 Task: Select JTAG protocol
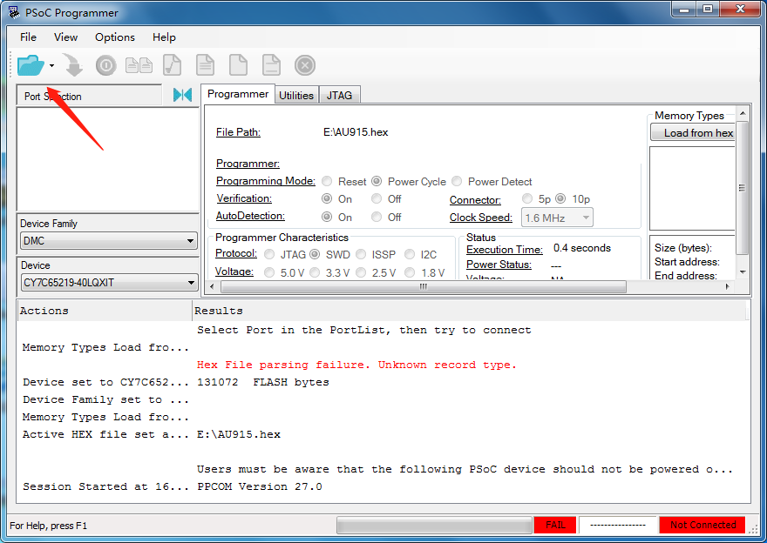(x=269, y=254)
